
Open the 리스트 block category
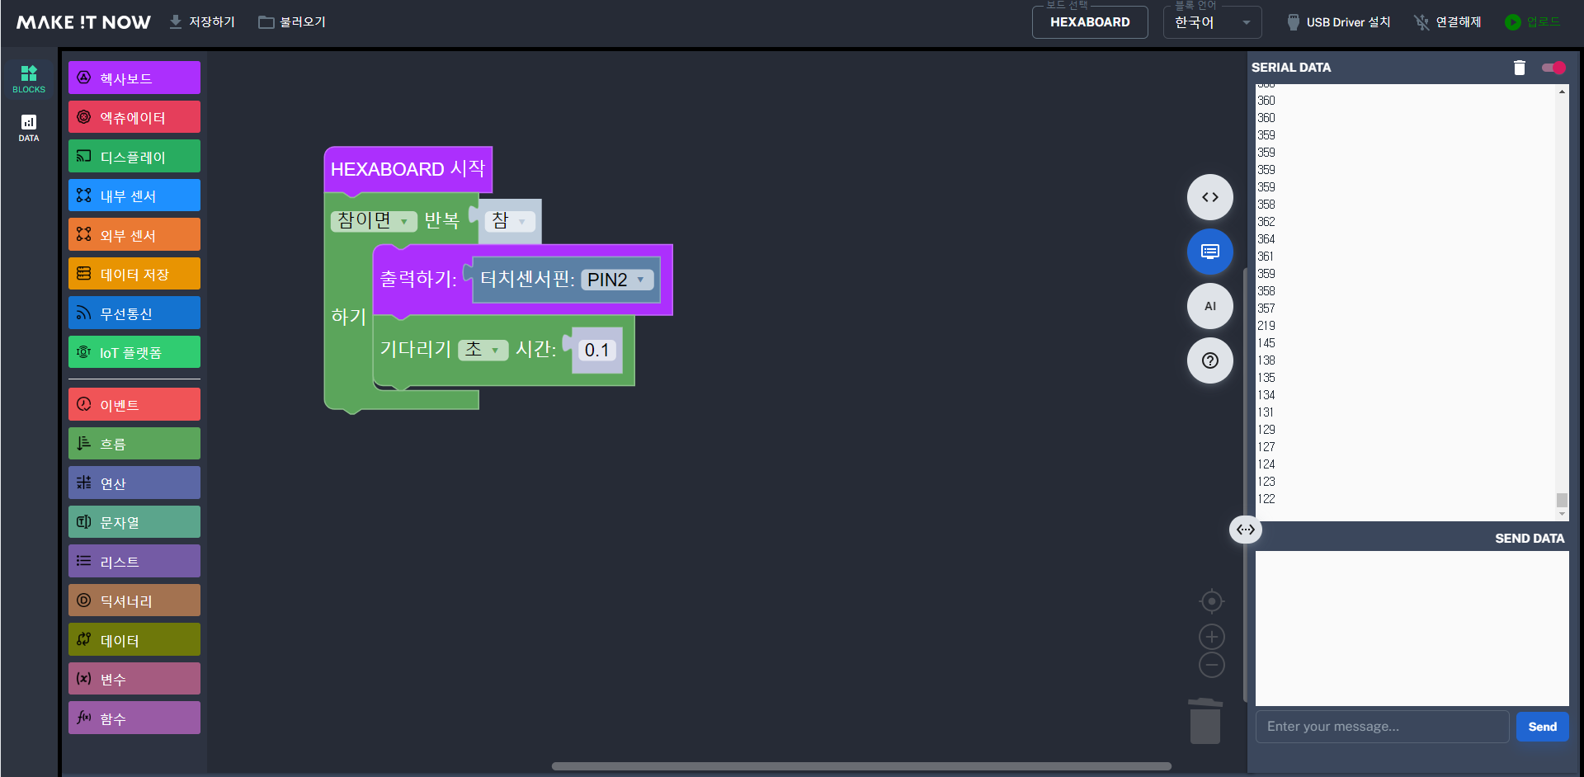tap(134, 562)
